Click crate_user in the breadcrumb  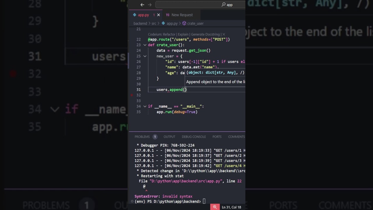(x=195, y=23)
